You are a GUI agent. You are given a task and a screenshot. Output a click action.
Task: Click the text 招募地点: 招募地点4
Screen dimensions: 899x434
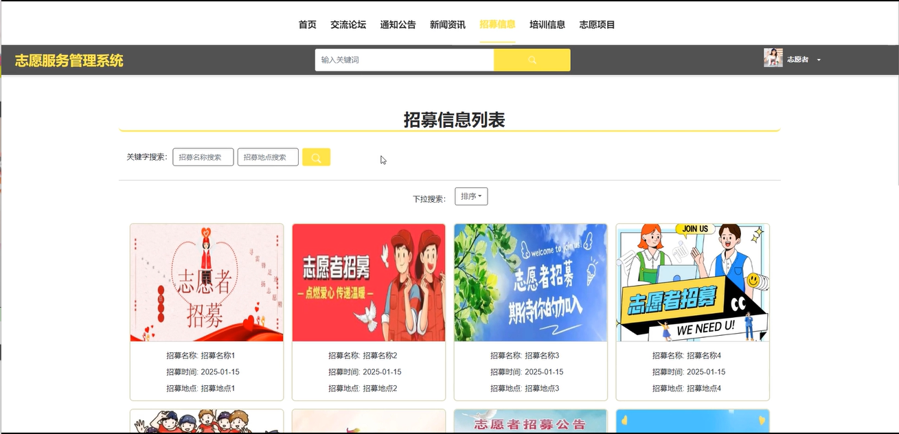(687, 389)
